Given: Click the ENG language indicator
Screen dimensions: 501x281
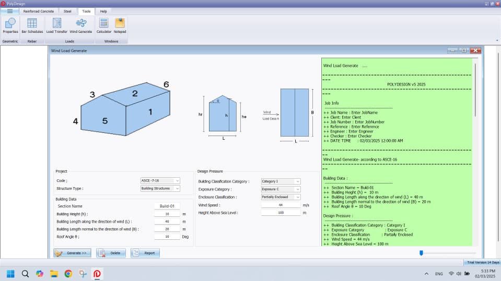Looking at the screenshot, I should (x=439, y=274).
